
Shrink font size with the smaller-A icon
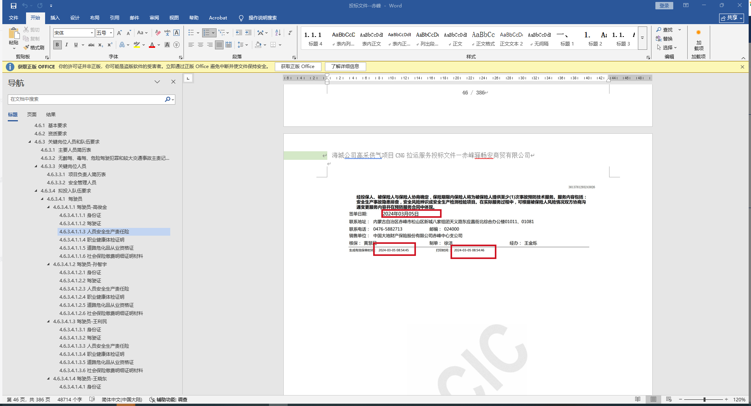[x=129, y=33]
